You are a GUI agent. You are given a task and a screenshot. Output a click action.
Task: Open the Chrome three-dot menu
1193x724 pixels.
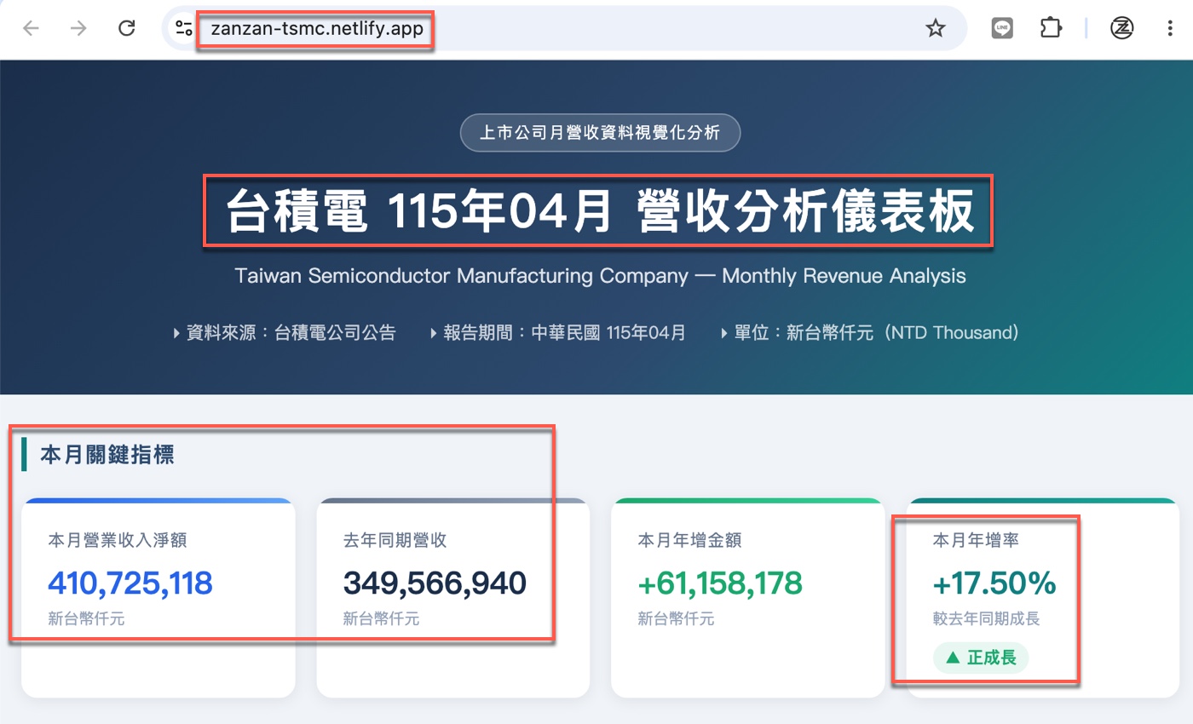click(1169, 28)
